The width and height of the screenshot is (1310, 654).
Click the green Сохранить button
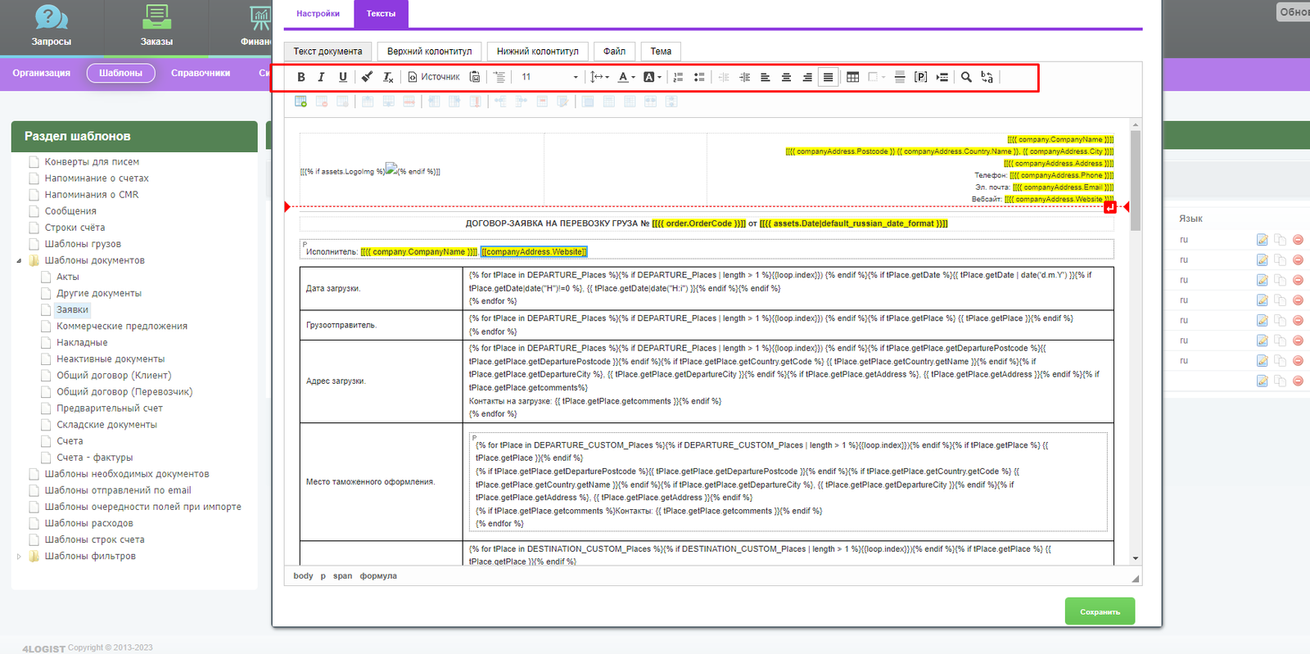(1100, 611)
